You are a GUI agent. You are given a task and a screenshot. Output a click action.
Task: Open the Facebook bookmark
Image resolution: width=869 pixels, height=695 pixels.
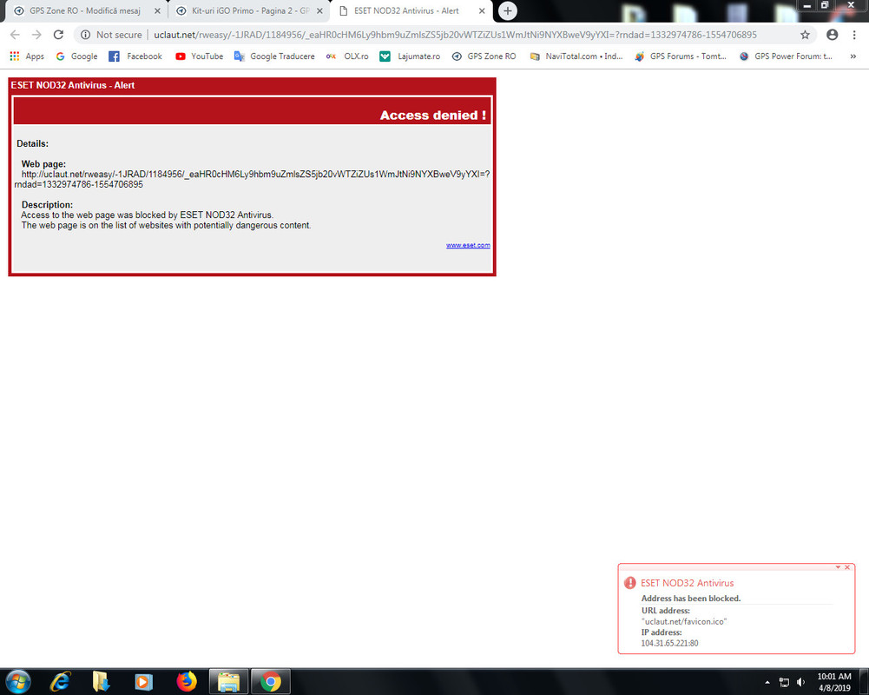135,56
